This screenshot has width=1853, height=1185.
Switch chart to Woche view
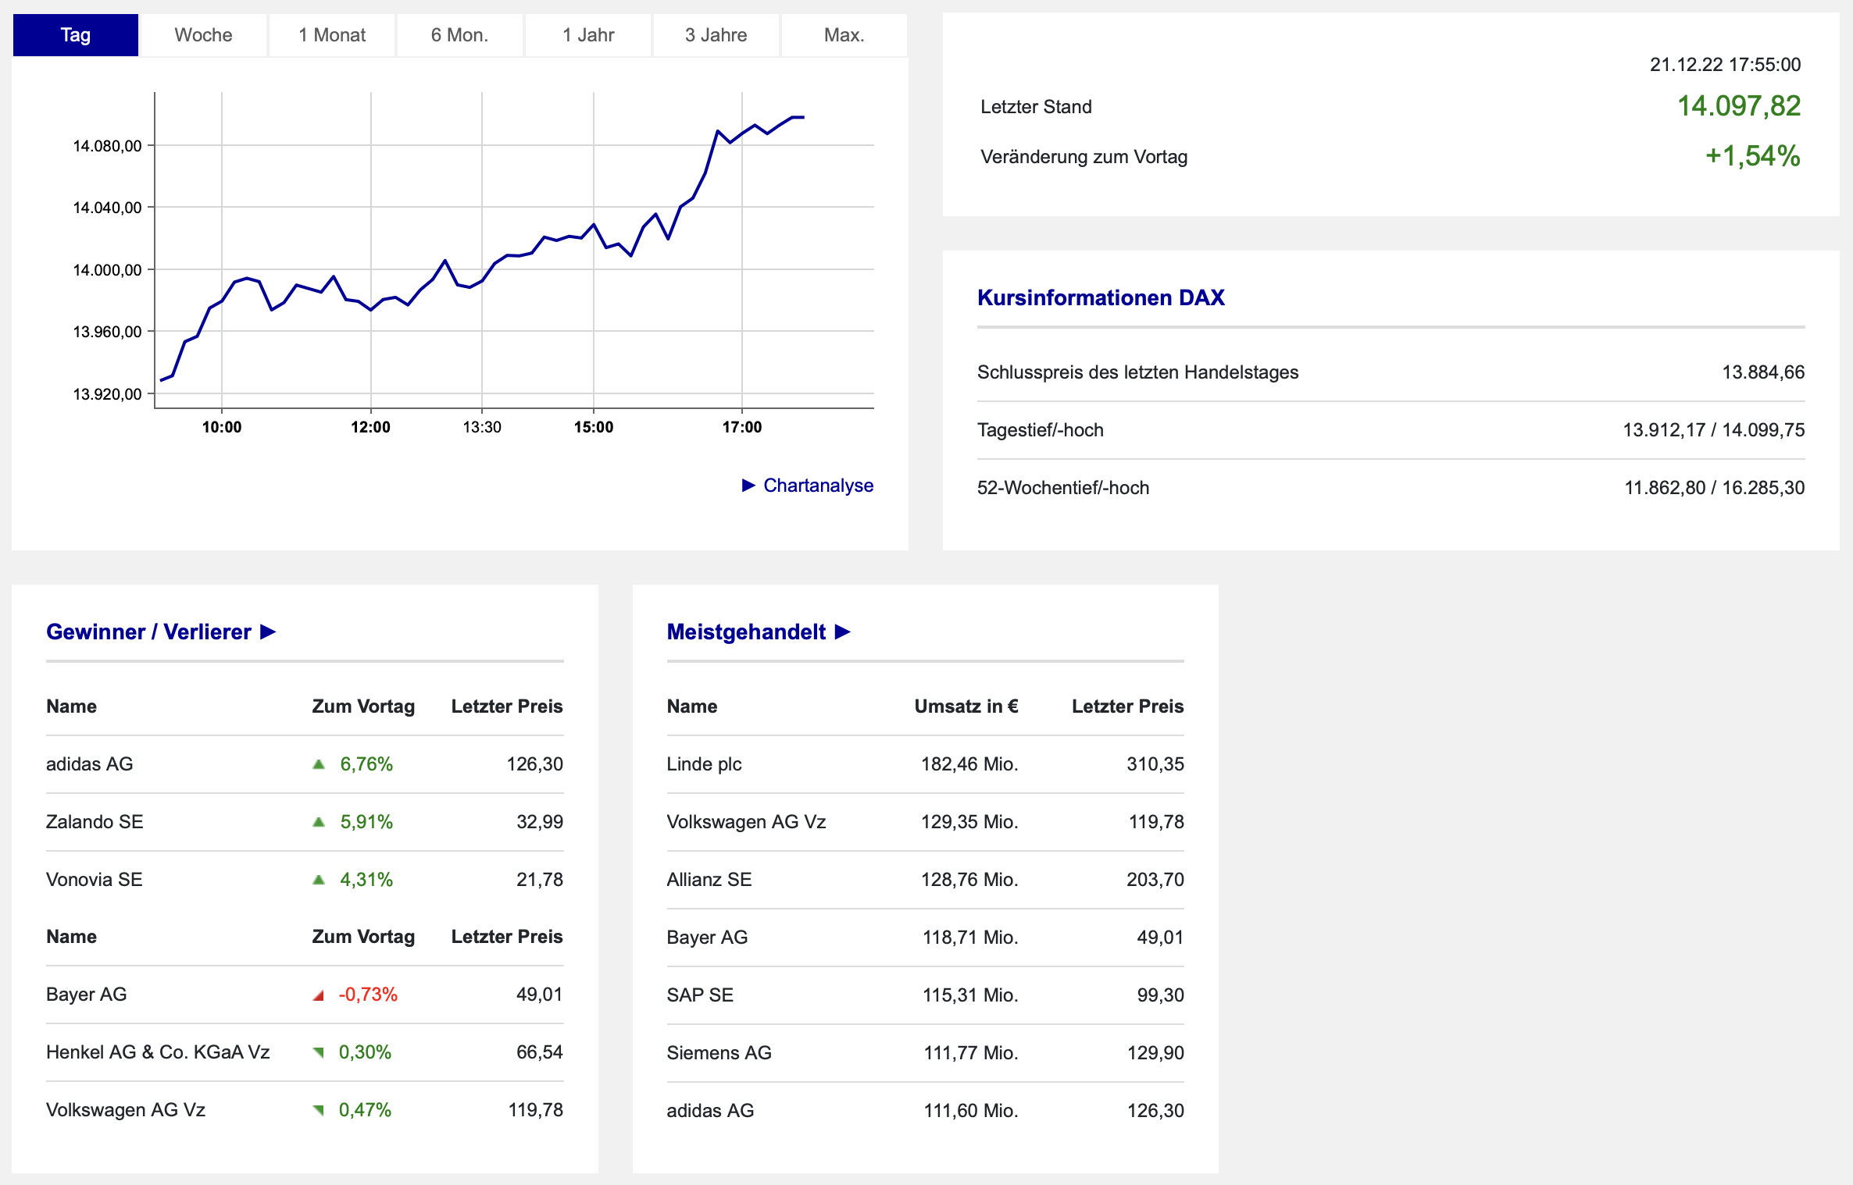coord(203,35)
